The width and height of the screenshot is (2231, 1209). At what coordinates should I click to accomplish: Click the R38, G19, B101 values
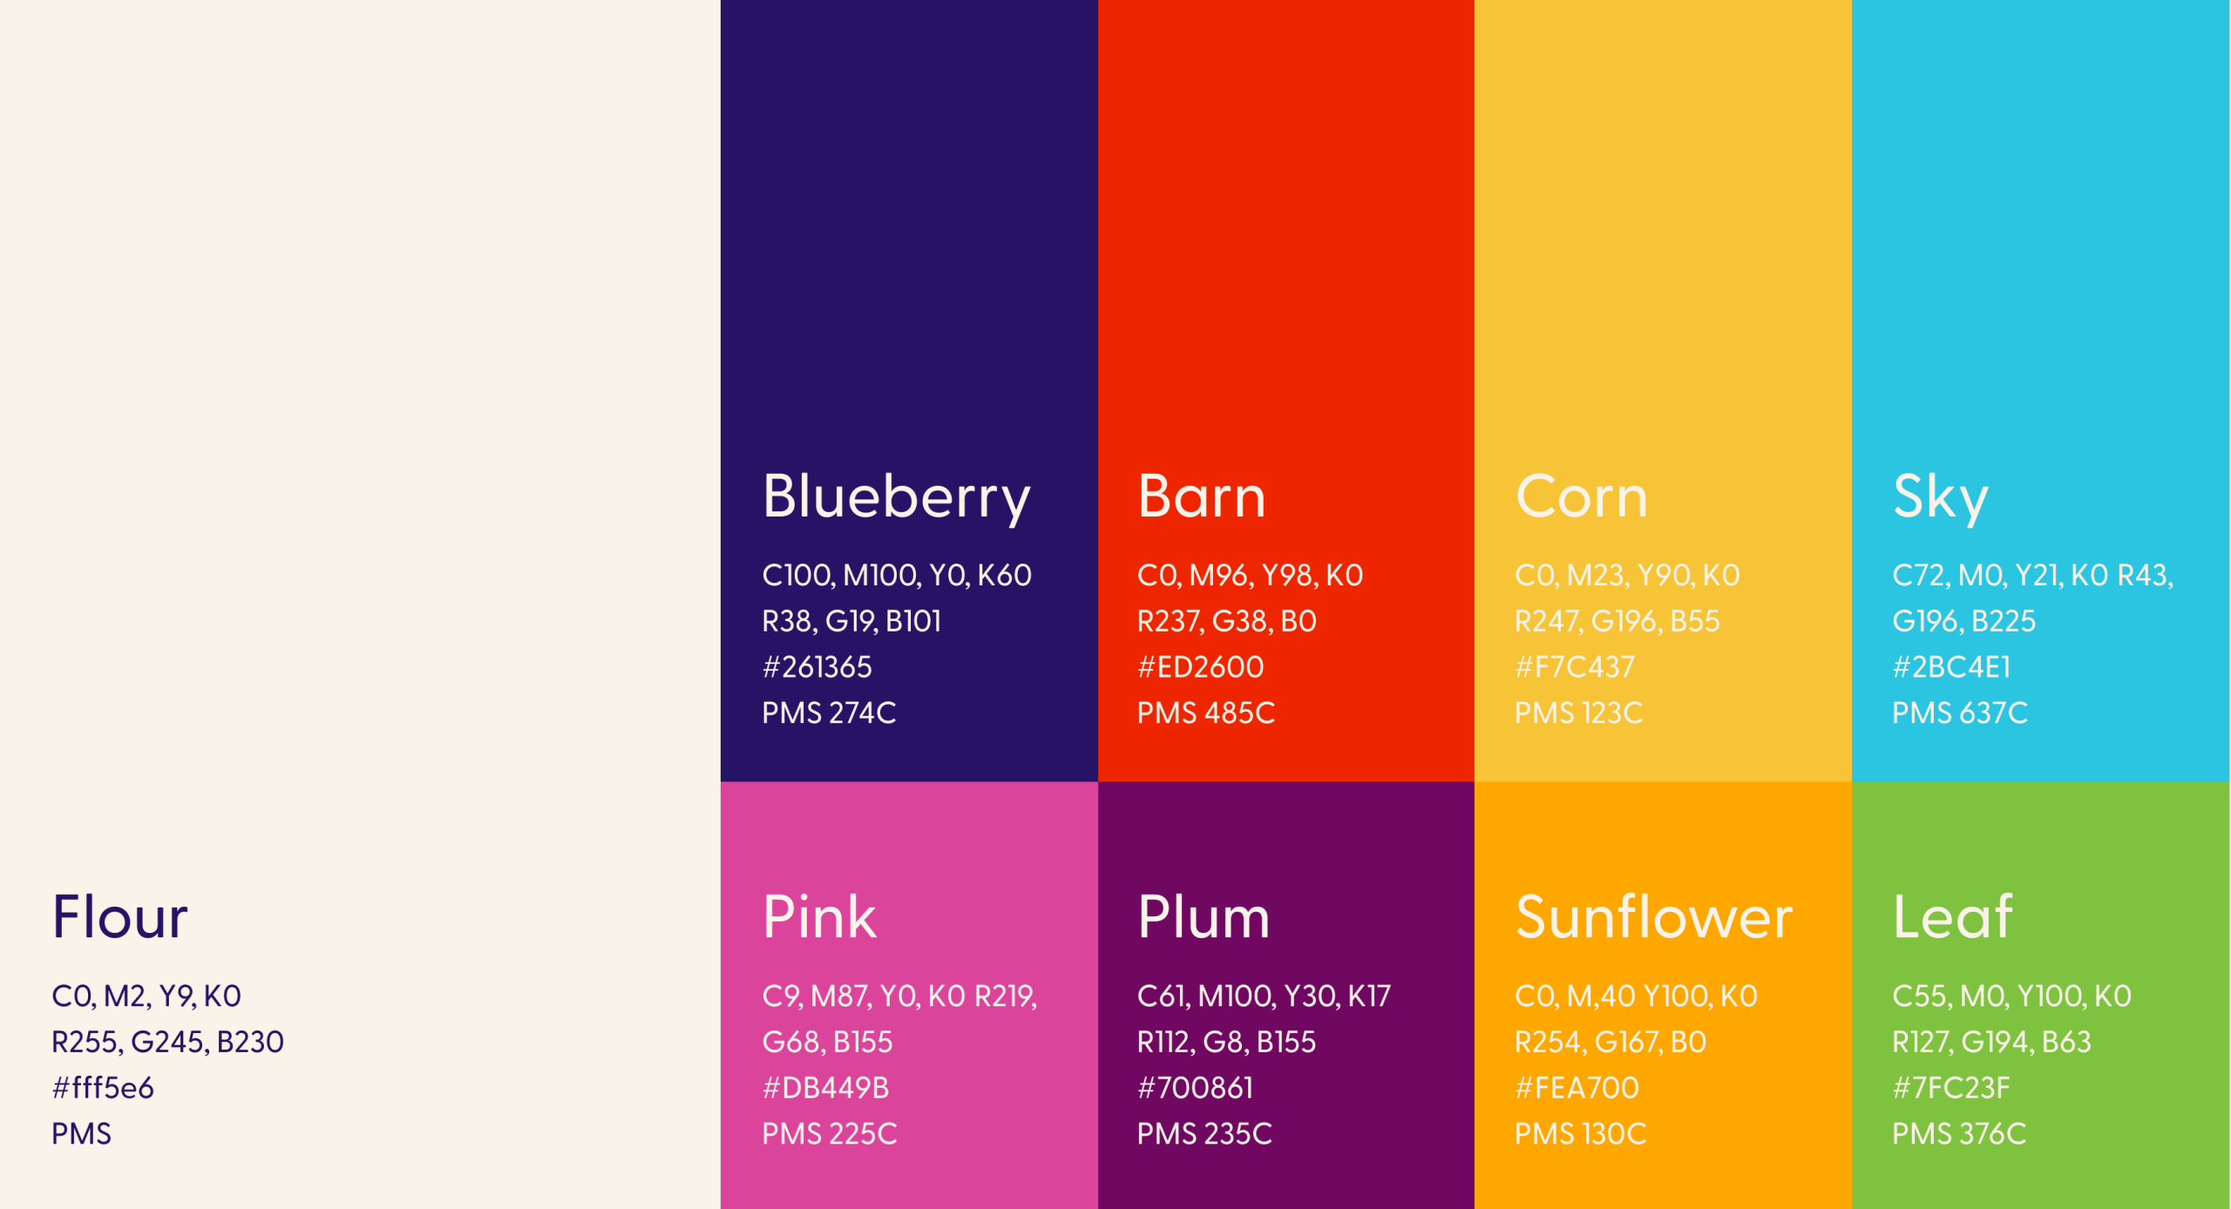(x=851, y=621)
